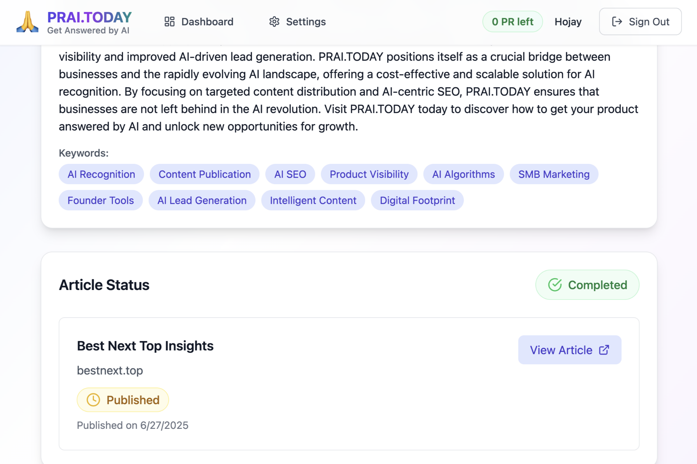This screenshot has height=464, width=697.
Task: Click the clock icon in Published badge
Action: point(93,400)
